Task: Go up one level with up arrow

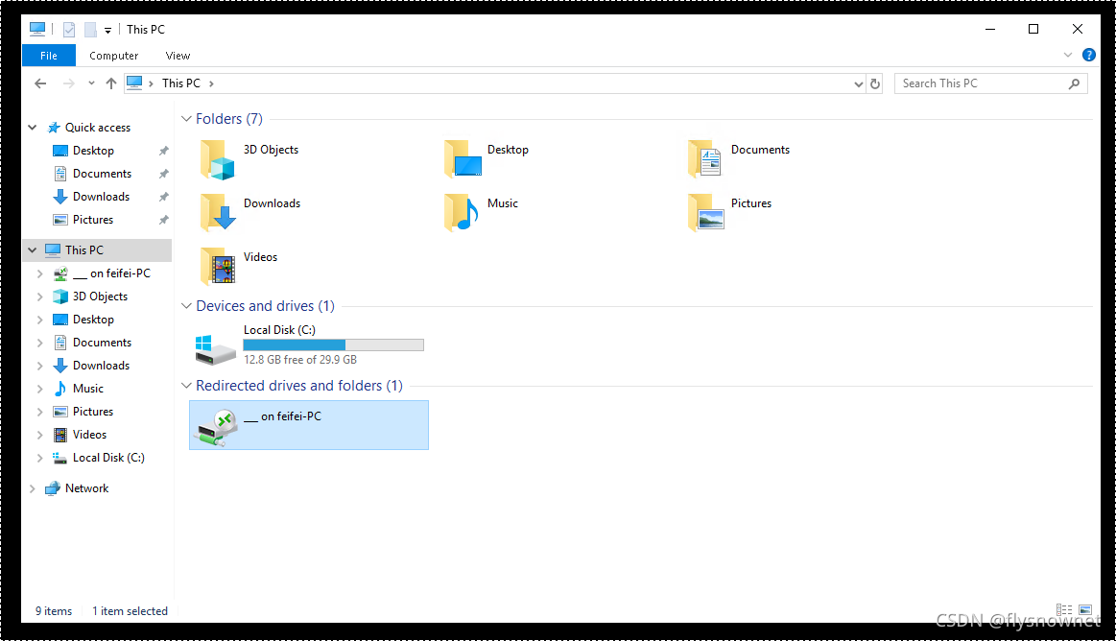Action: click(x=111, y=83)
